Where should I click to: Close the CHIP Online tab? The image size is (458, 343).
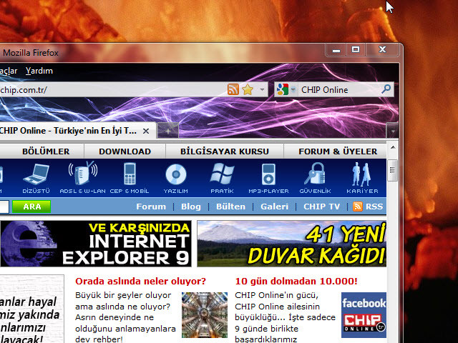(146, 131)
